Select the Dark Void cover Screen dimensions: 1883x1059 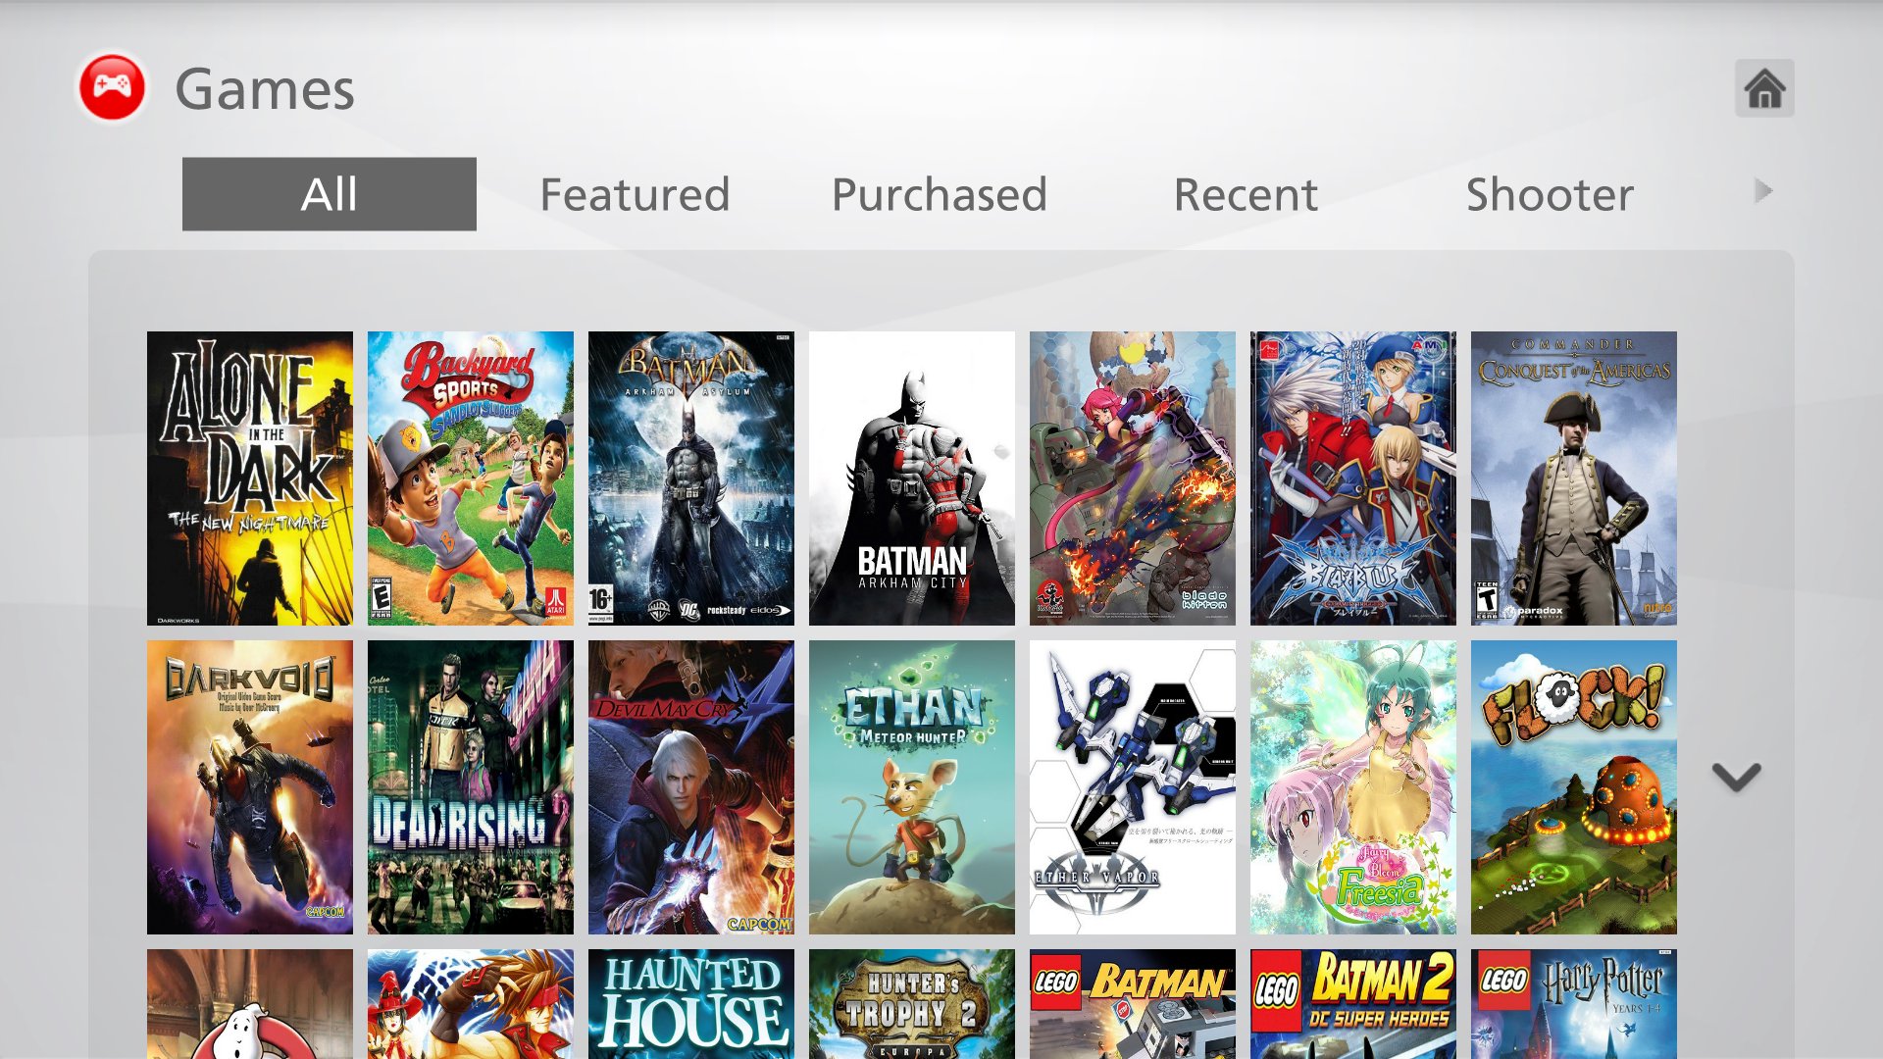(250, 787)
